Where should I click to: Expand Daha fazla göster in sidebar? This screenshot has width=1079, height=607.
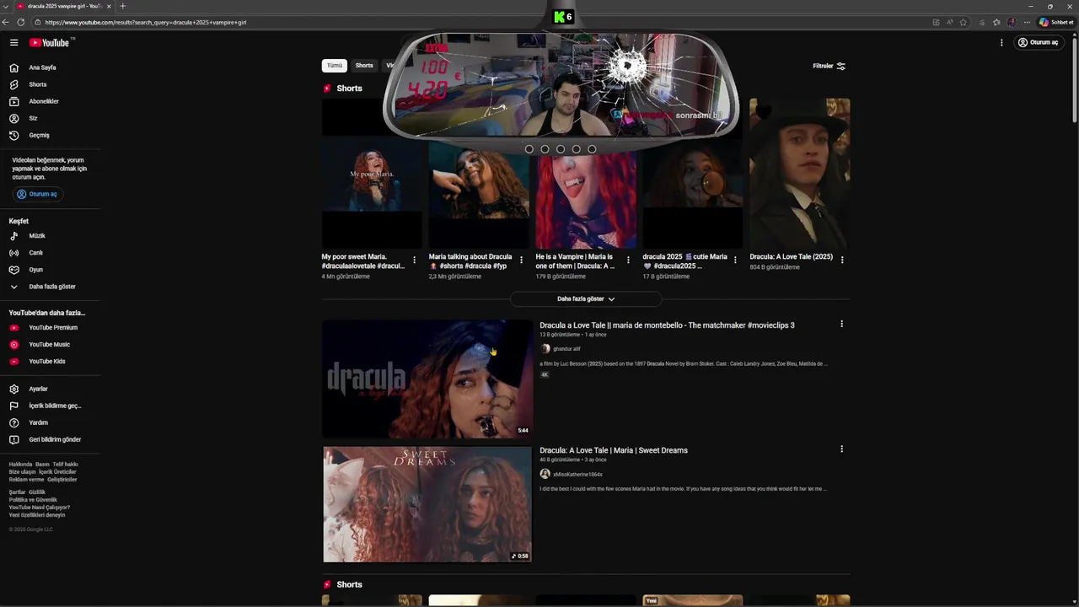click(x=51, y=287)
